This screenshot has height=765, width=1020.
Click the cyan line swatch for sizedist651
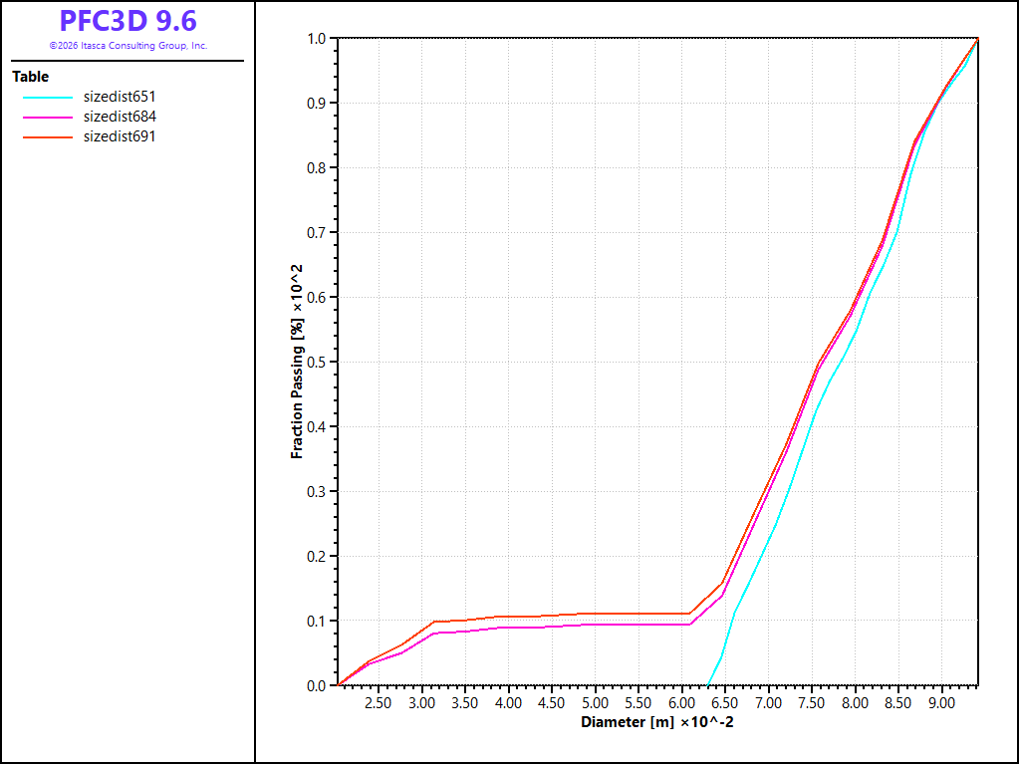pyautogui.click(x=48, y=98)
